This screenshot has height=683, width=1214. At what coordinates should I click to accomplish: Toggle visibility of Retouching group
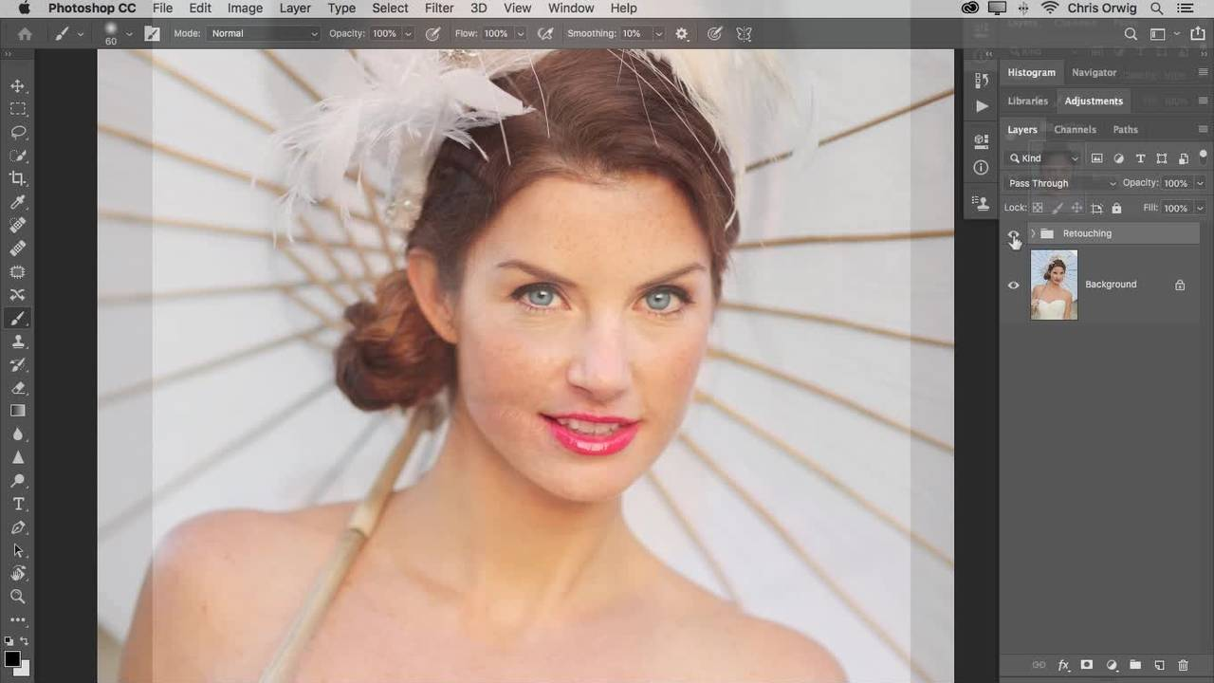[1013, 234]
